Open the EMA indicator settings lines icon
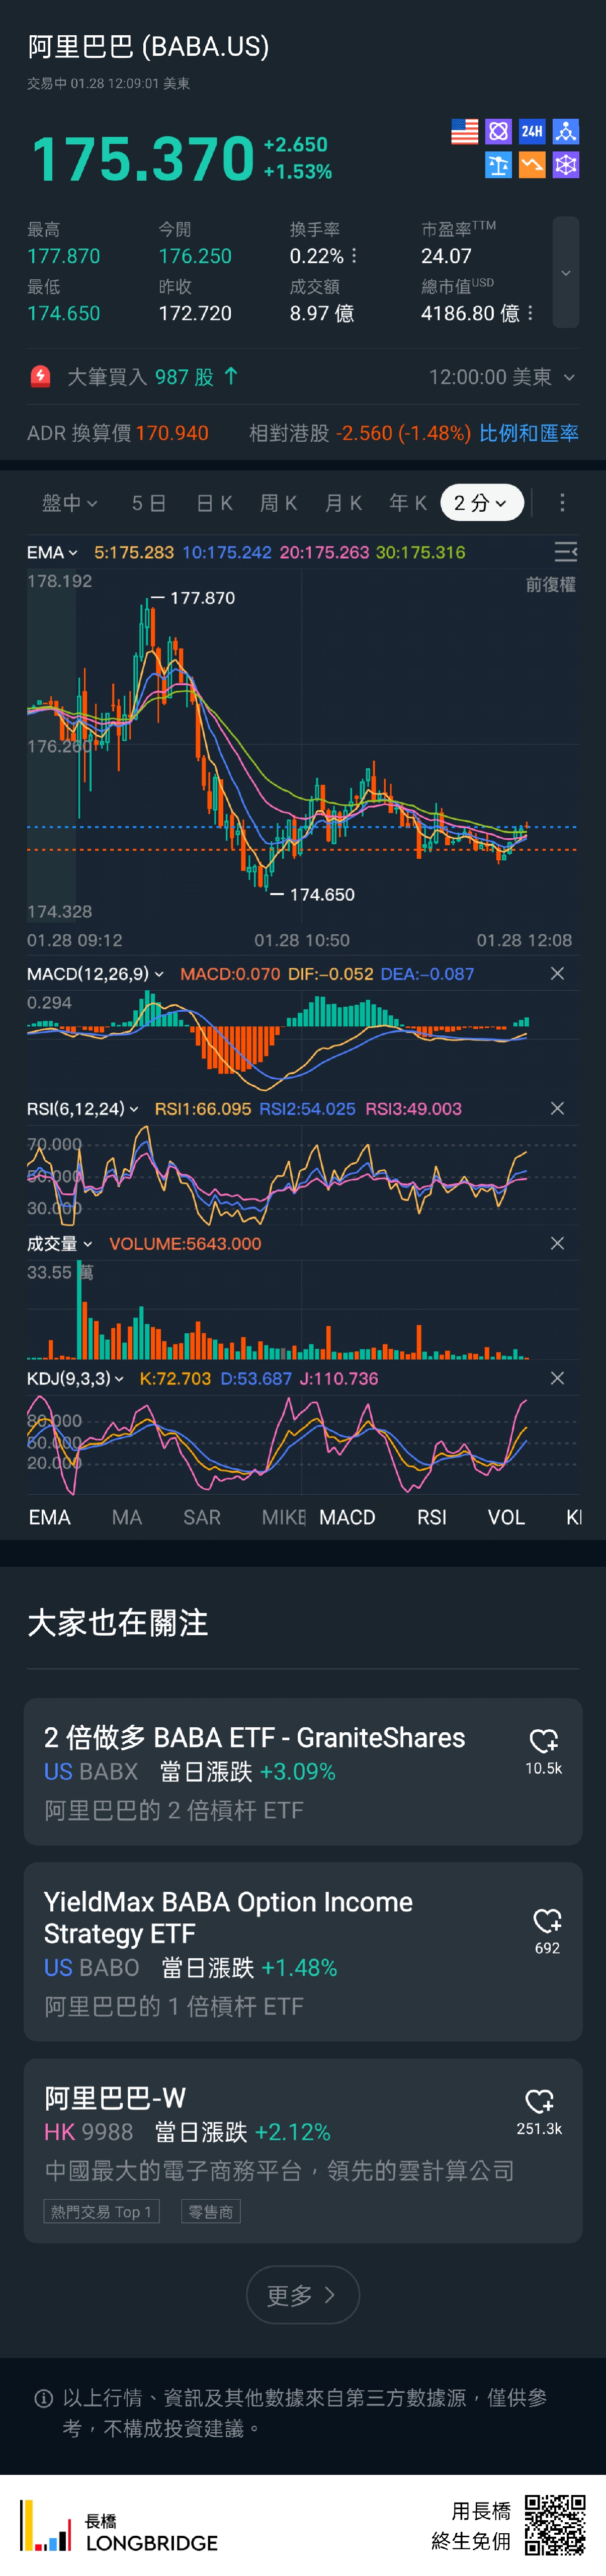Image resolution: width=606 pixels, height=2576 pixels. coord(565,552)
